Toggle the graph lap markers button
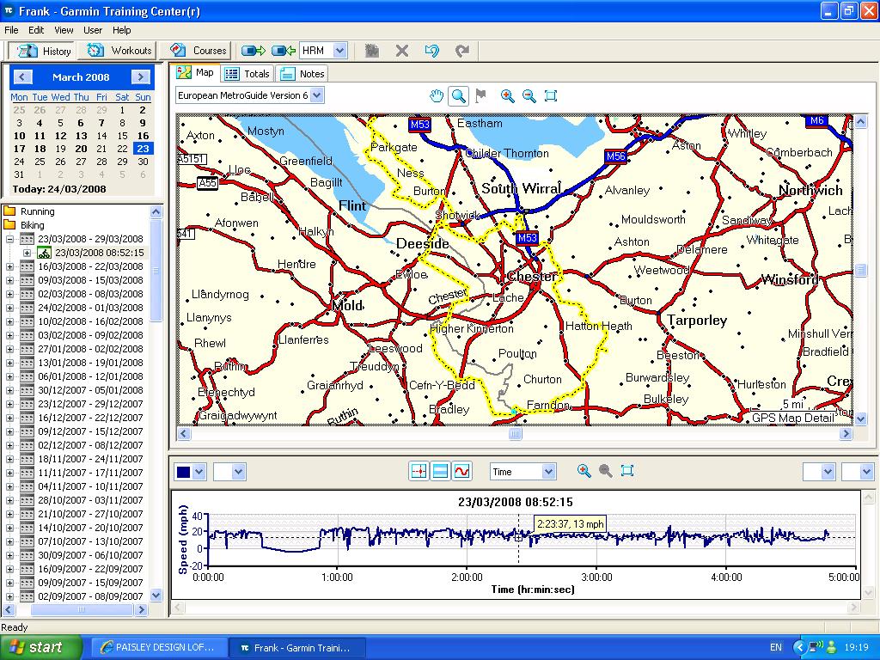The height and width of the screenshot is (660, 880). pos(419,471)
